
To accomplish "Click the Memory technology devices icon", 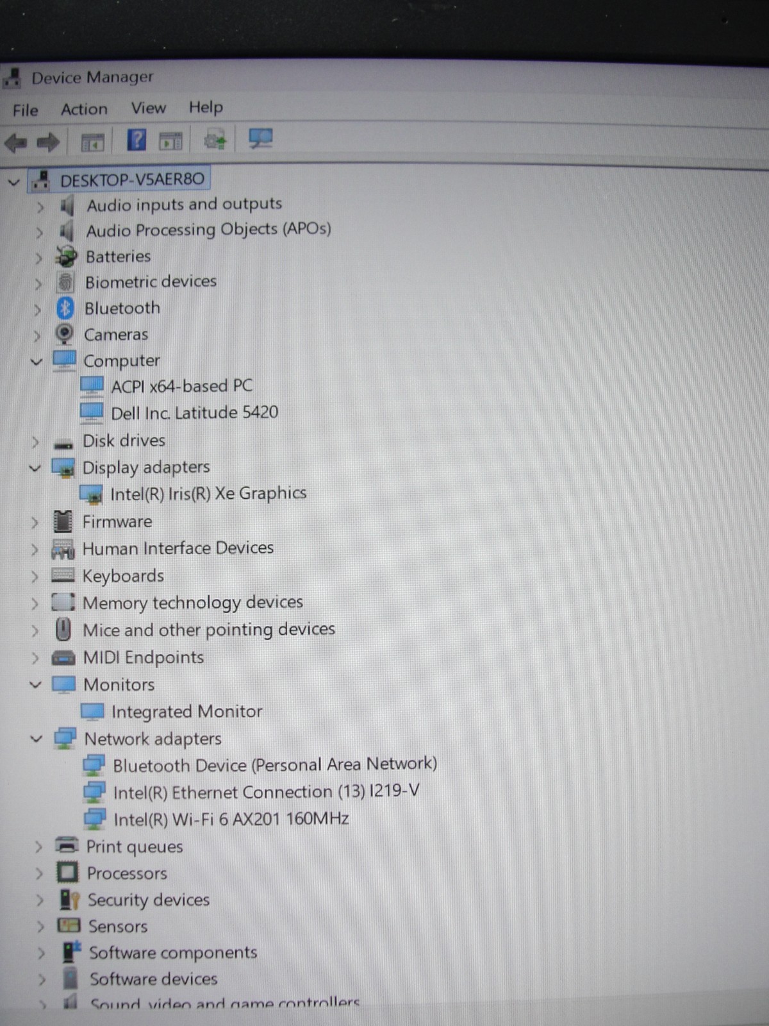I will click(63, 602).
